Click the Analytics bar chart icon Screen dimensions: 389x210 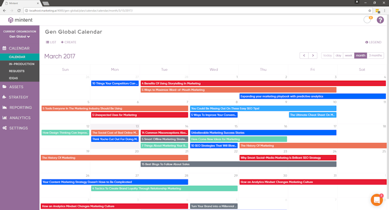point(5,118)
